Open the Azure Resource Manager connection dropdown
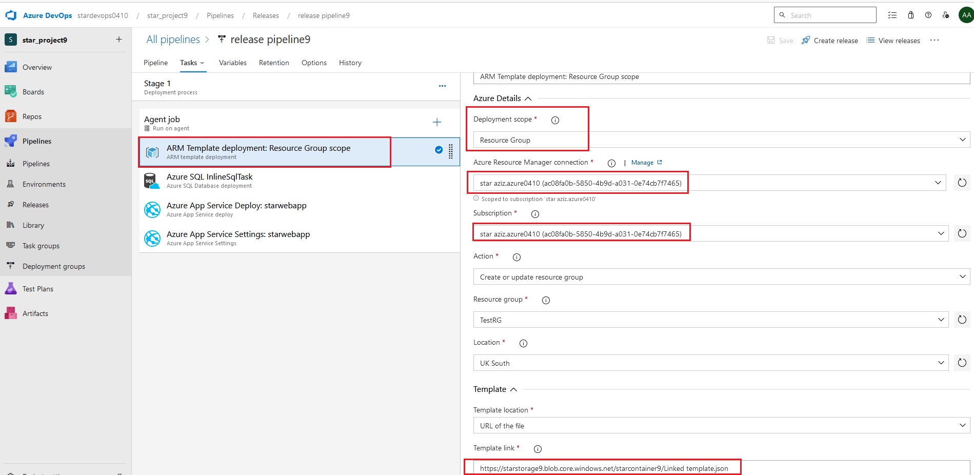The image size is (974, 475). click(x=710, y=183)
